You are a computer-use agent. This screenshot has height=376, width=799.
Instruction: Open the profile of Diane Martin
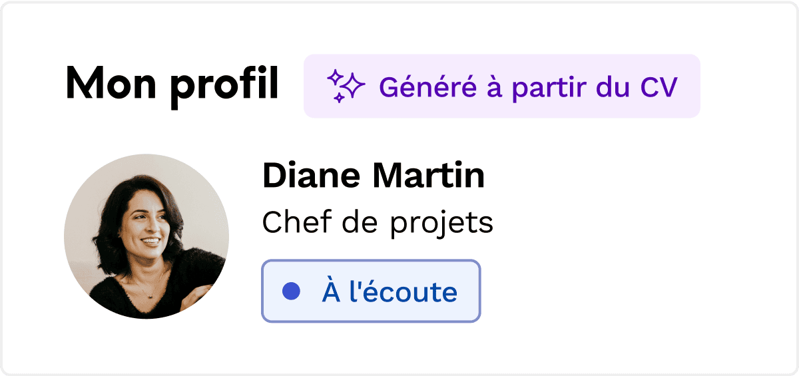coord(374,176)
